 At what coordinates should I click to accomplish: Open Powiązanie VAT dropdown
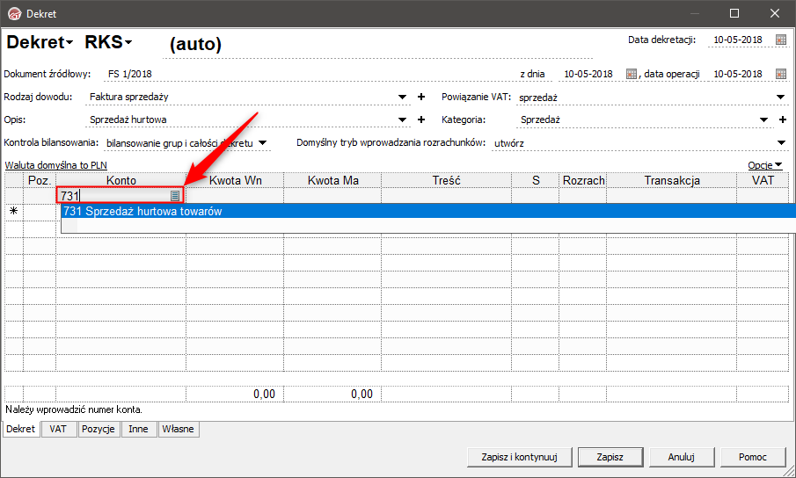pos(781,97)
